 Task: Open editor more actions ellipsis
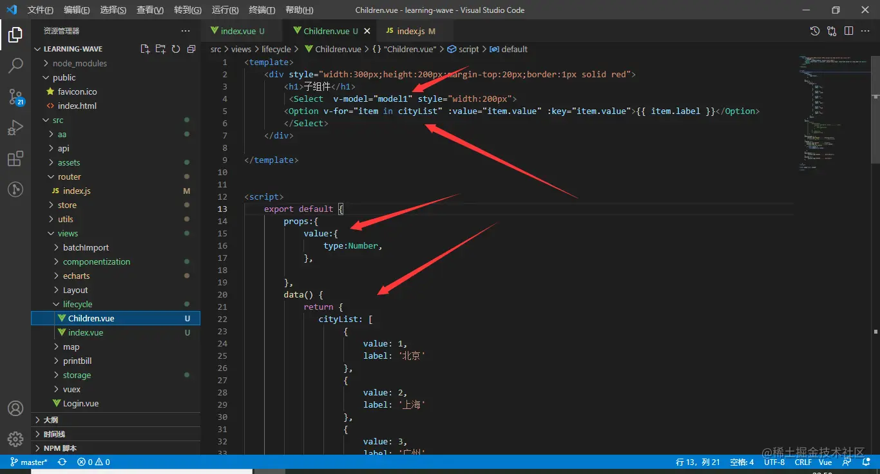point(865,31)
